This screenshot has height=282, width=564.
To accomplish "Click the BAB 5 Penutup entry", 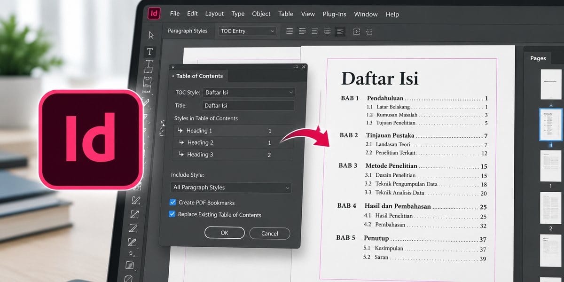I will click(411, 239).
